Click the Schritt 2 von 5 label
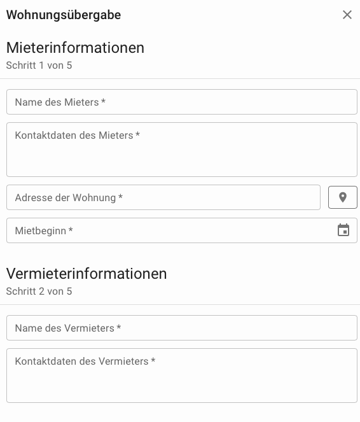The image size is (360, 422). [39, 292]
